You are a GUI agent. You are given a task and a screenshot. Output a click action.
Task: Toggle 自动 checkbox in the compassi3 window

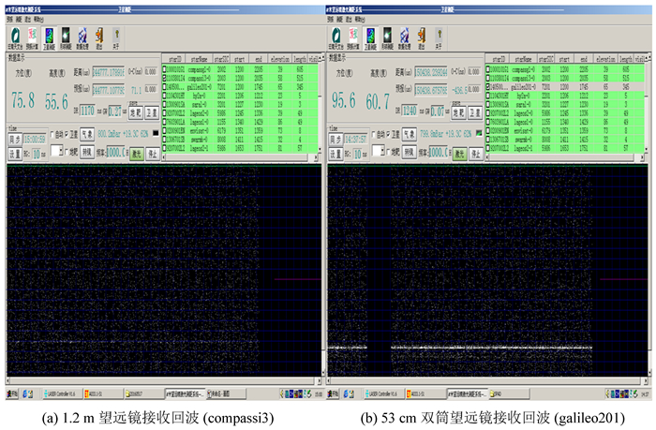[50, 133]
